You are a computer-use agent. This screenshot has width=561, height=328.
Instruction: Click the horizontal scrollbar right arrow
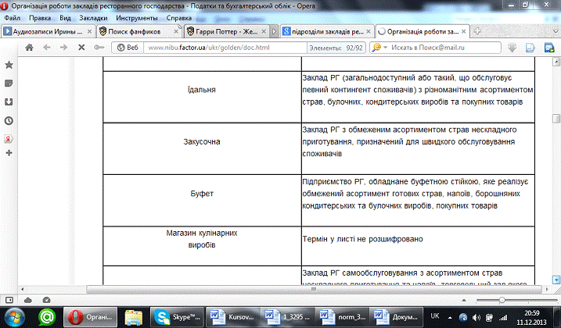(x=547, y=289)
